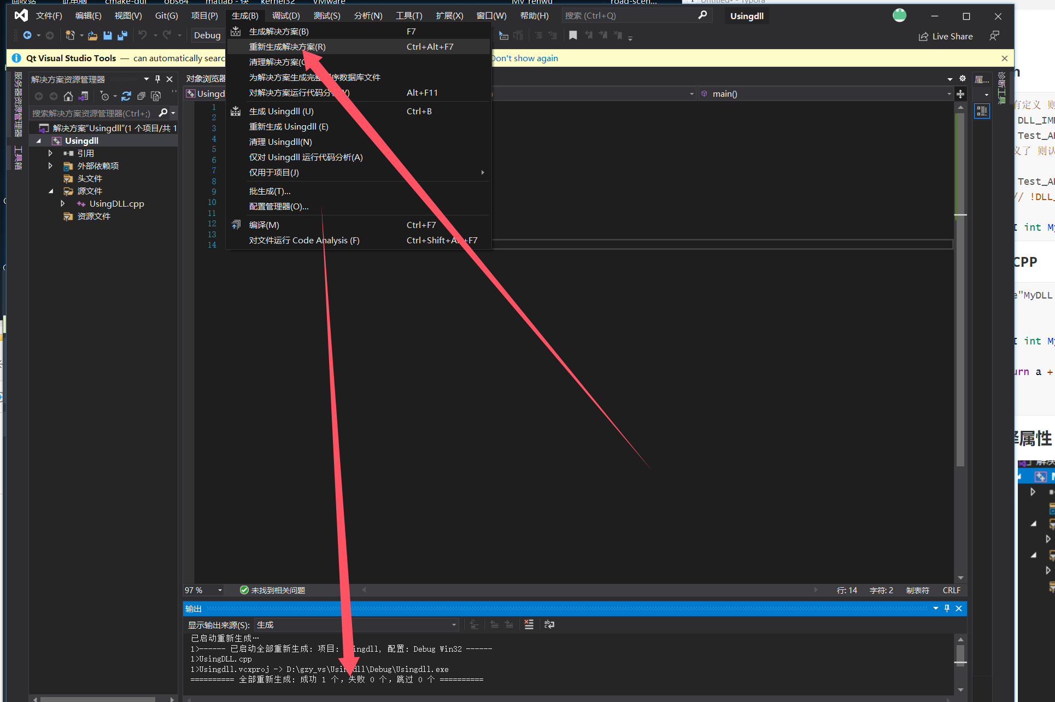Click the Don't show again link

point(525,58)
